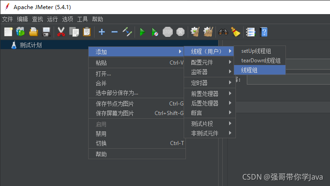This screenshot has height=186, width=330.
Task: Choose 保存屏幕为图片 in context menu
Action: (x=137, y=113)
